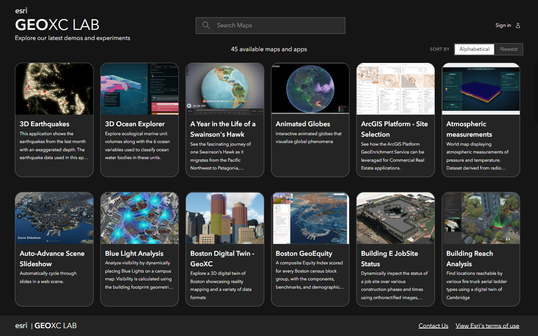Click 'Auto-Advance Scene Slideshow' title
538x336 pixels.
[x=52, y=259]
